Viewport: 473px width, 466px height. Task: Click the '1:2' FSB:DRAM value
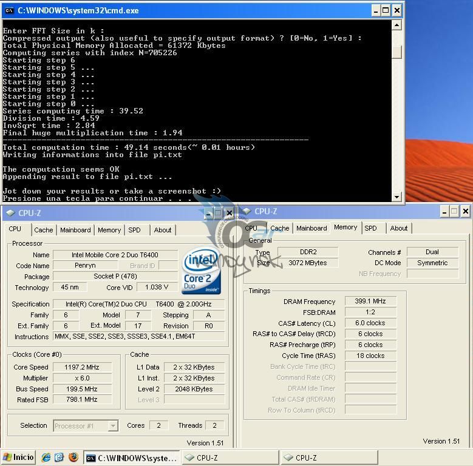(x=371, y=312)
